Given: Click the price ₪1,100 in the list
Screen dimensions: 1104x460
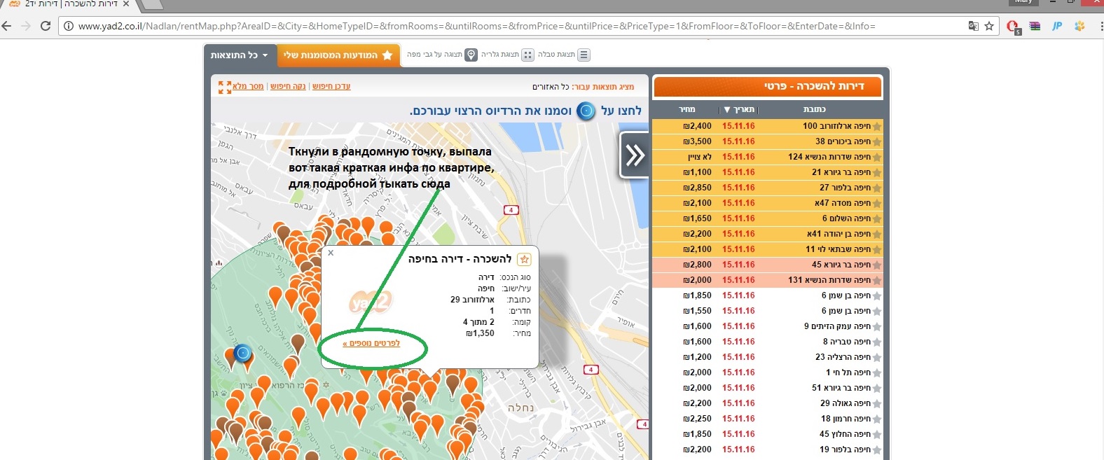Looking at the screenshot, I should pyautogui.click(x=697, y=172).
